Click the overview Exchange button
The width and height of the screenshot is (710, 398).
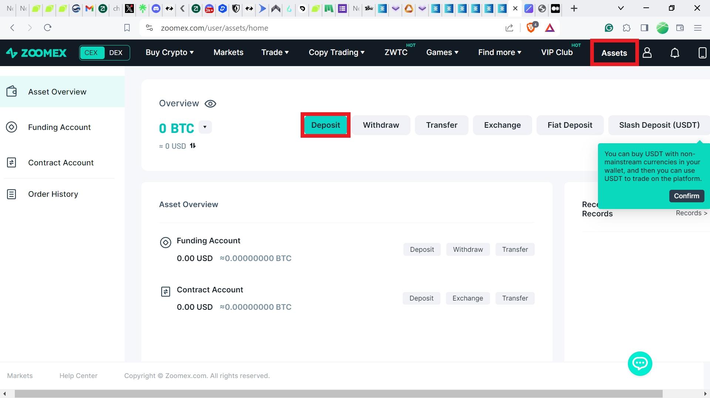(502, 125)
